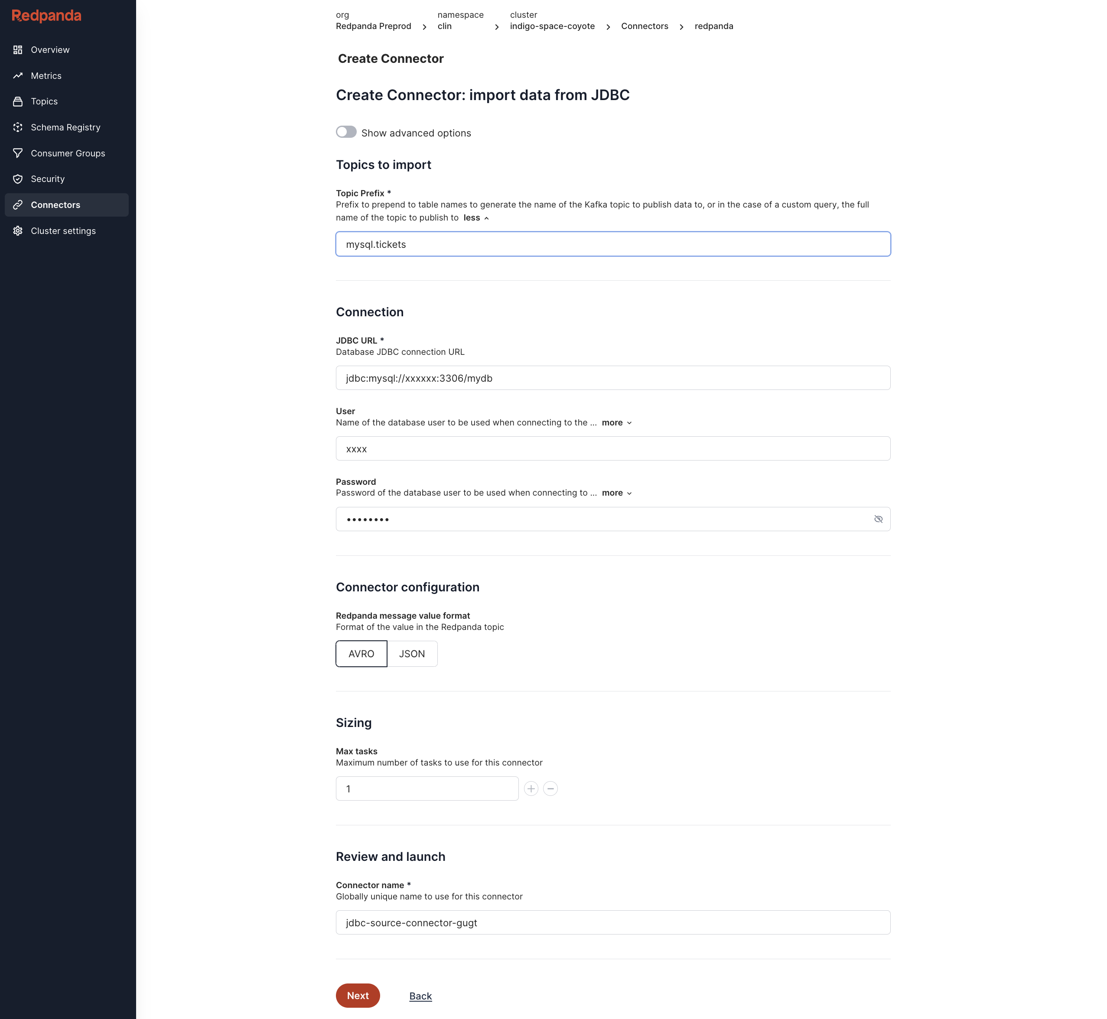This screenshot has width=1107, height=1019.
Task: Expand the User field description
Action: (613, 422)
